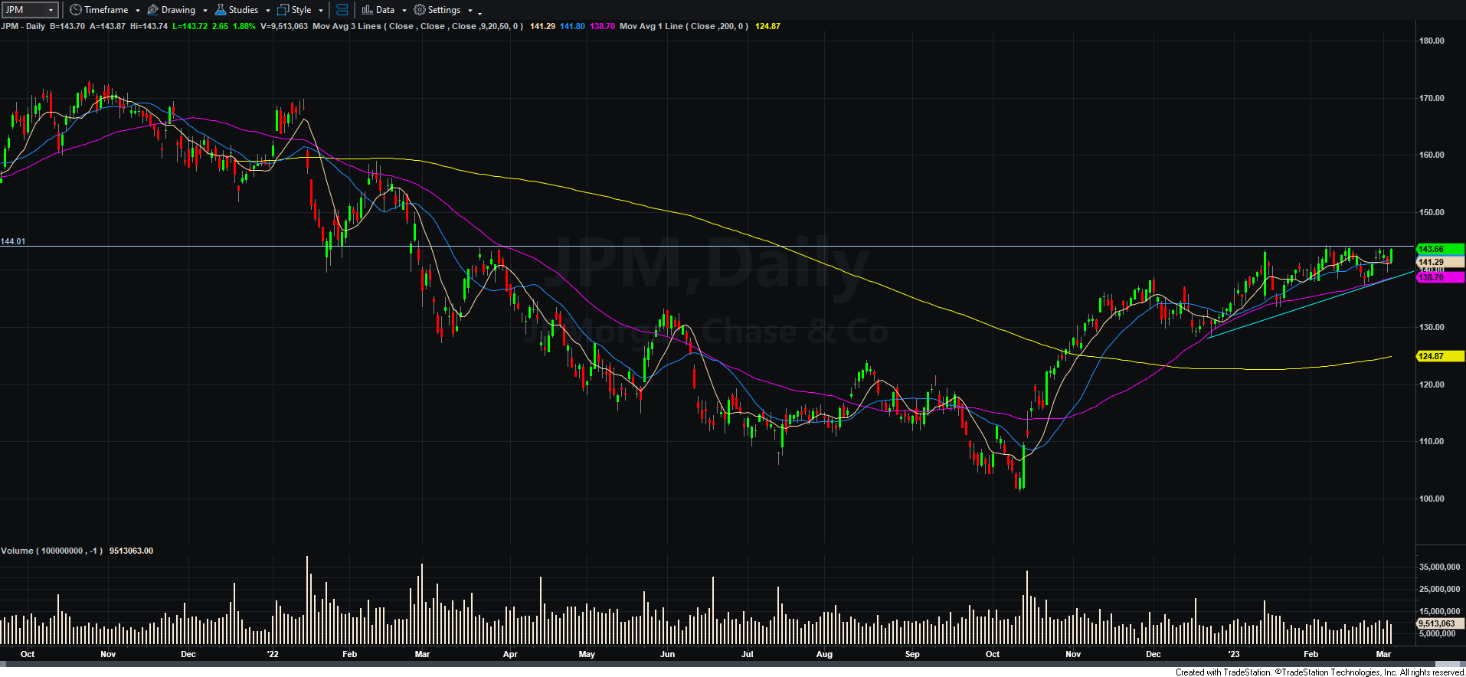Click the "Hi=143.74" value

coord(149,26)
